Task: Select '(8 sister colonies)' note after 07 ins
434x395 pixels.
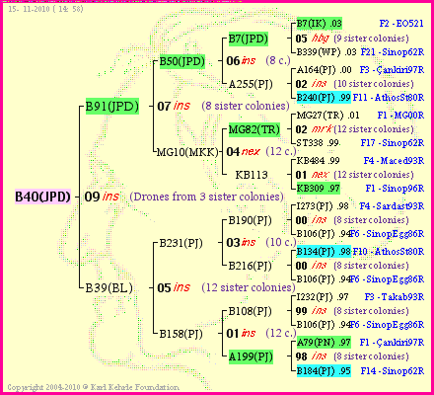Action: (246, 106)
